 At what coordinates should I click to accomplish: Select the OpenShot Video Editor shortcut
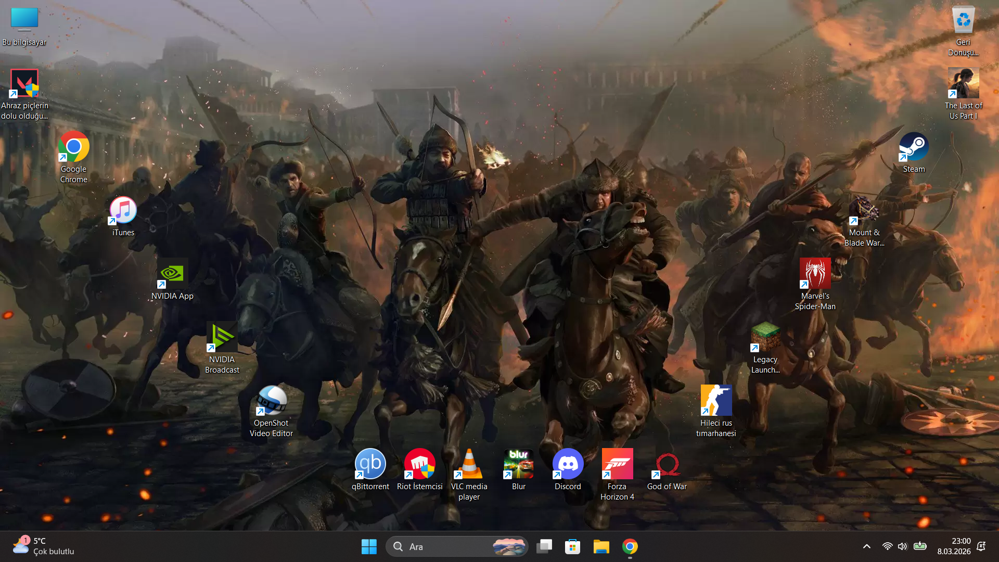click(271, 412)
